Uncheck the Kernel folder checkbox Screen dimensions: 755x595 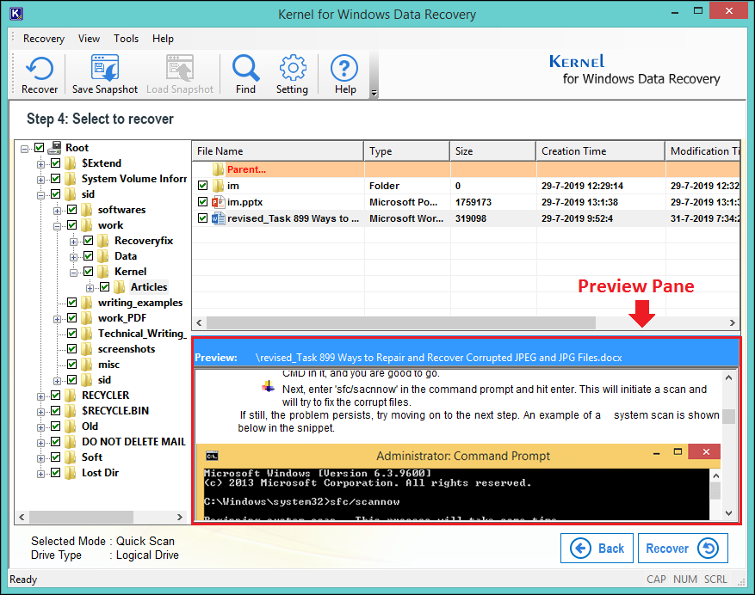click(x=89, y=272)
